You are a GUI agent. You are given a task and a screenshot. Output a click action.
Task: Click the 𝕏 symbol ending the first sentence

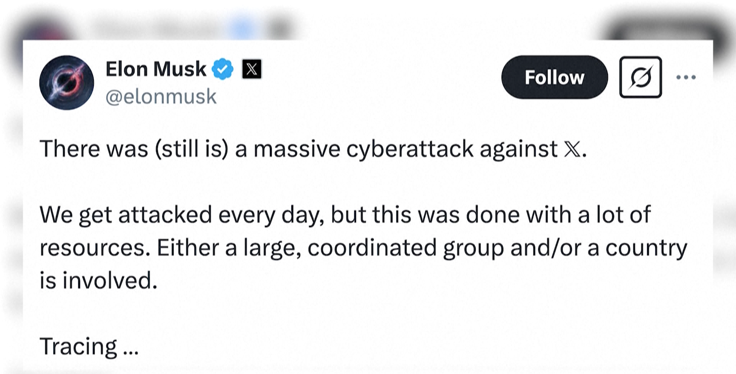pos(572,149)
